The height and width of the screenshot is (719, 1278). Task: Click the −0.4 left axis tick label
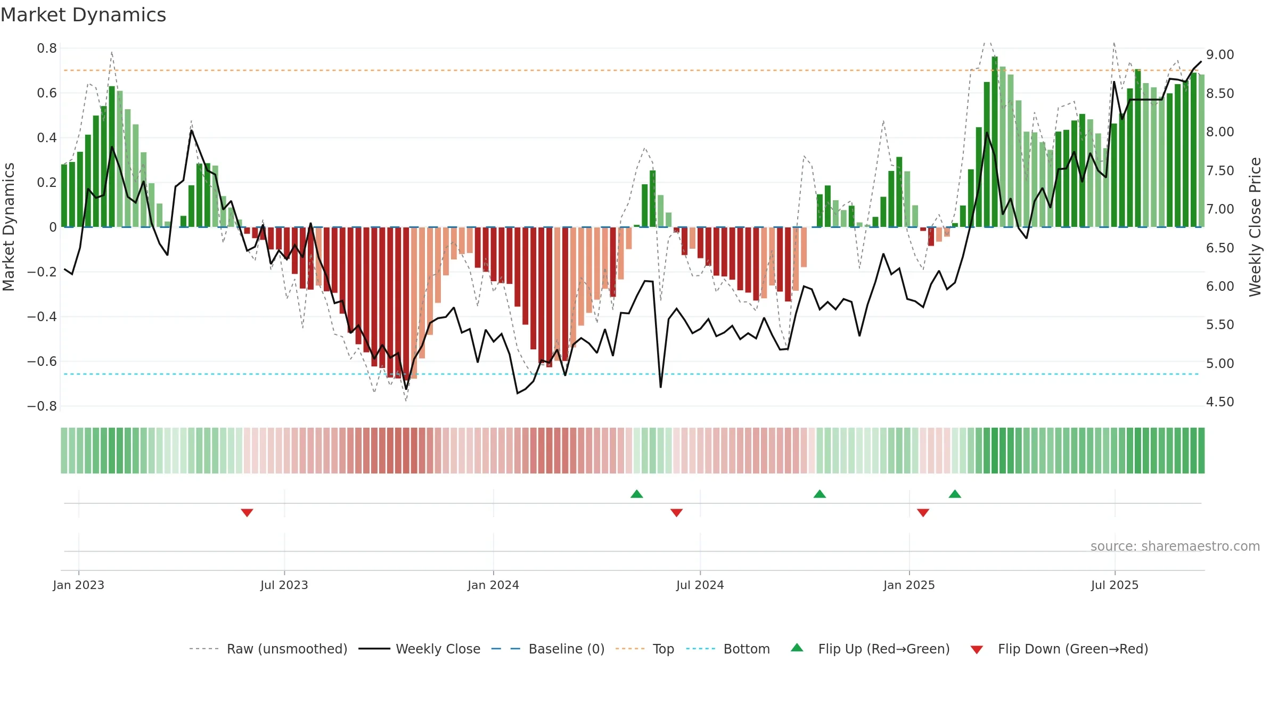(42, 317)
